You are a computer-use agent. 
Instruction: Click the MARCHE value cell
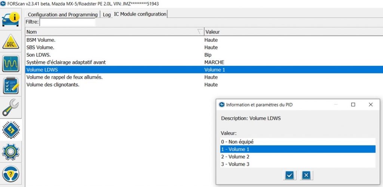[x=214, y=62]
